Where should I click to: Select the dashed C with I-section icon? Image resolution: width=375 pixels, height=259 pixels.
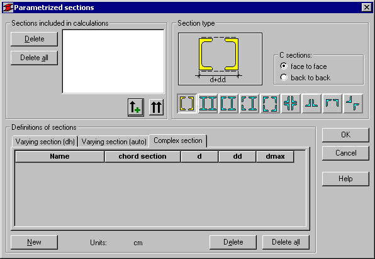tap(249, 103)
